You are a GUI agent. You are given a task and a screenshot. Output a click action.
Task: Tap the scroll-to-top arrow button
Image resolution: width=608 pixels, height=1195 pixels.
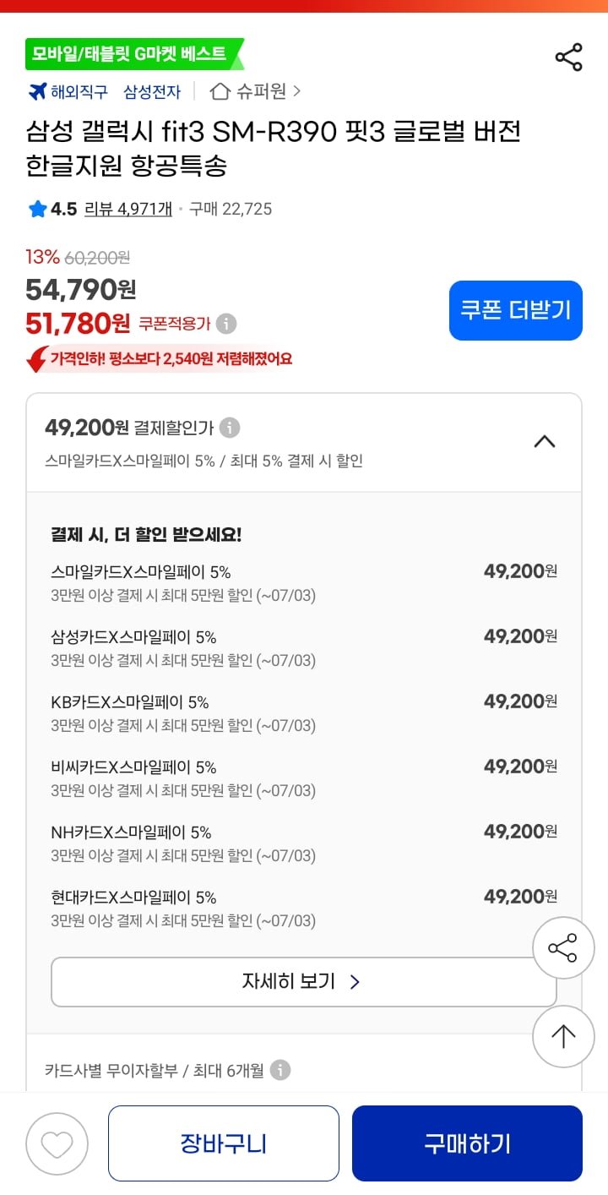pos(563,1036)
